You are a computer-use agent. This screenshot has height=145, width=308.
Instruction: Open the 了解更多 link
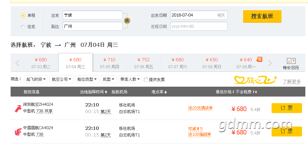click(x=292, y=82)
